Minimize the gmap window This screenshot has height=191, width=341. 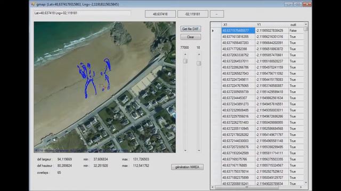[x=289, y=4]
